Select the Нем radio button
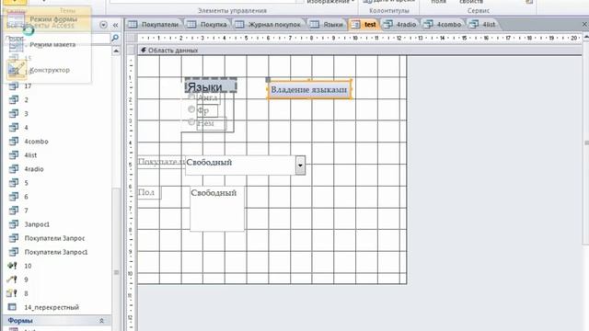 click(x=191, y=122)
